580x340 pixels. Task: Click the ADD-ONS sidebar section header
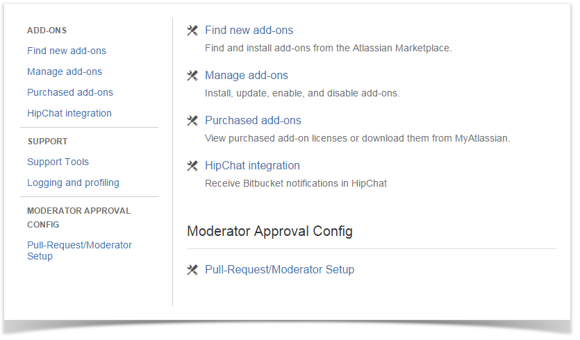pos(47,31)
